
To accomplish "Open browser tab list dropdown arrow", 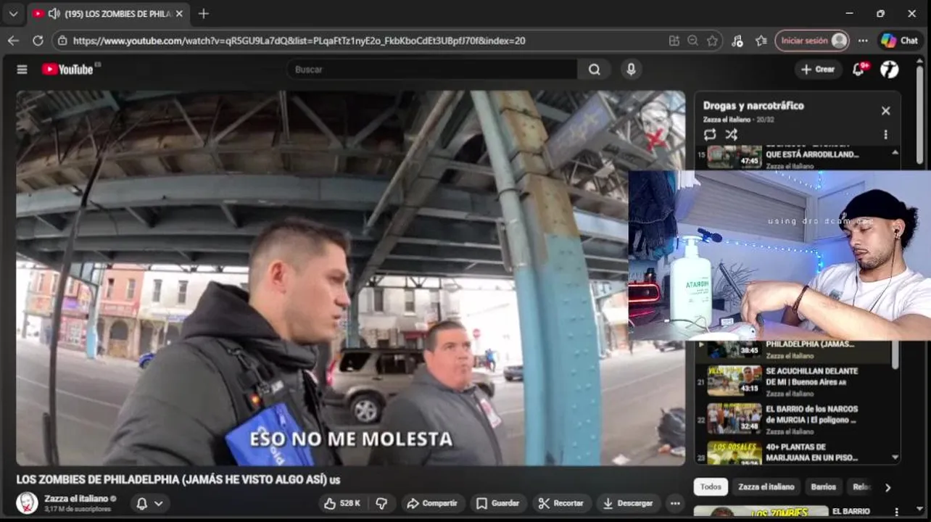I will (13, 14).
